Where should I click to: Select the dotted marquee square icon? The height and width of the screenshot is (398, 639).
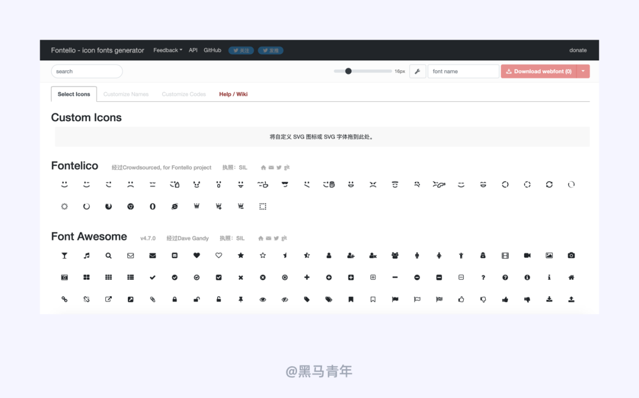click(263, 206)
